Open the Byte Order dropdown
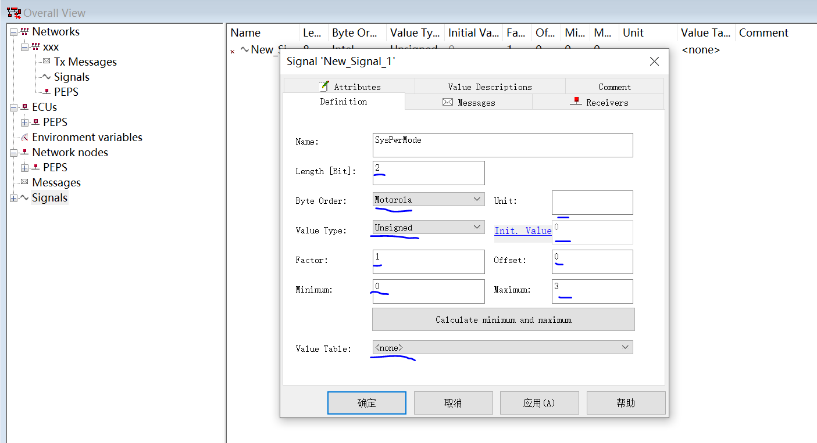Image resolution: width=817 pixels, height=443 pixels. coord(477,199)
